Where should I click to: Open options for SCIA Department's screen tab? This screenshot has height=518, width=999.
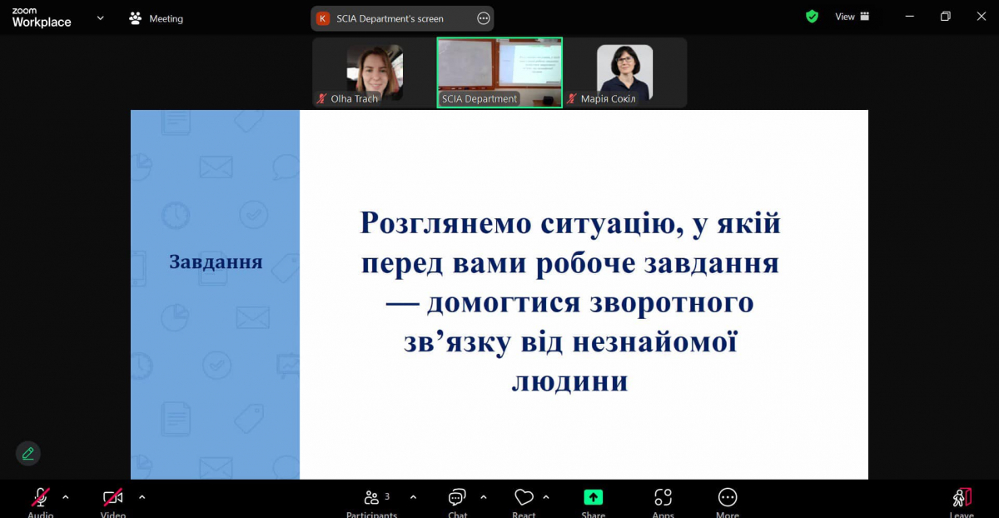(483, 17)
